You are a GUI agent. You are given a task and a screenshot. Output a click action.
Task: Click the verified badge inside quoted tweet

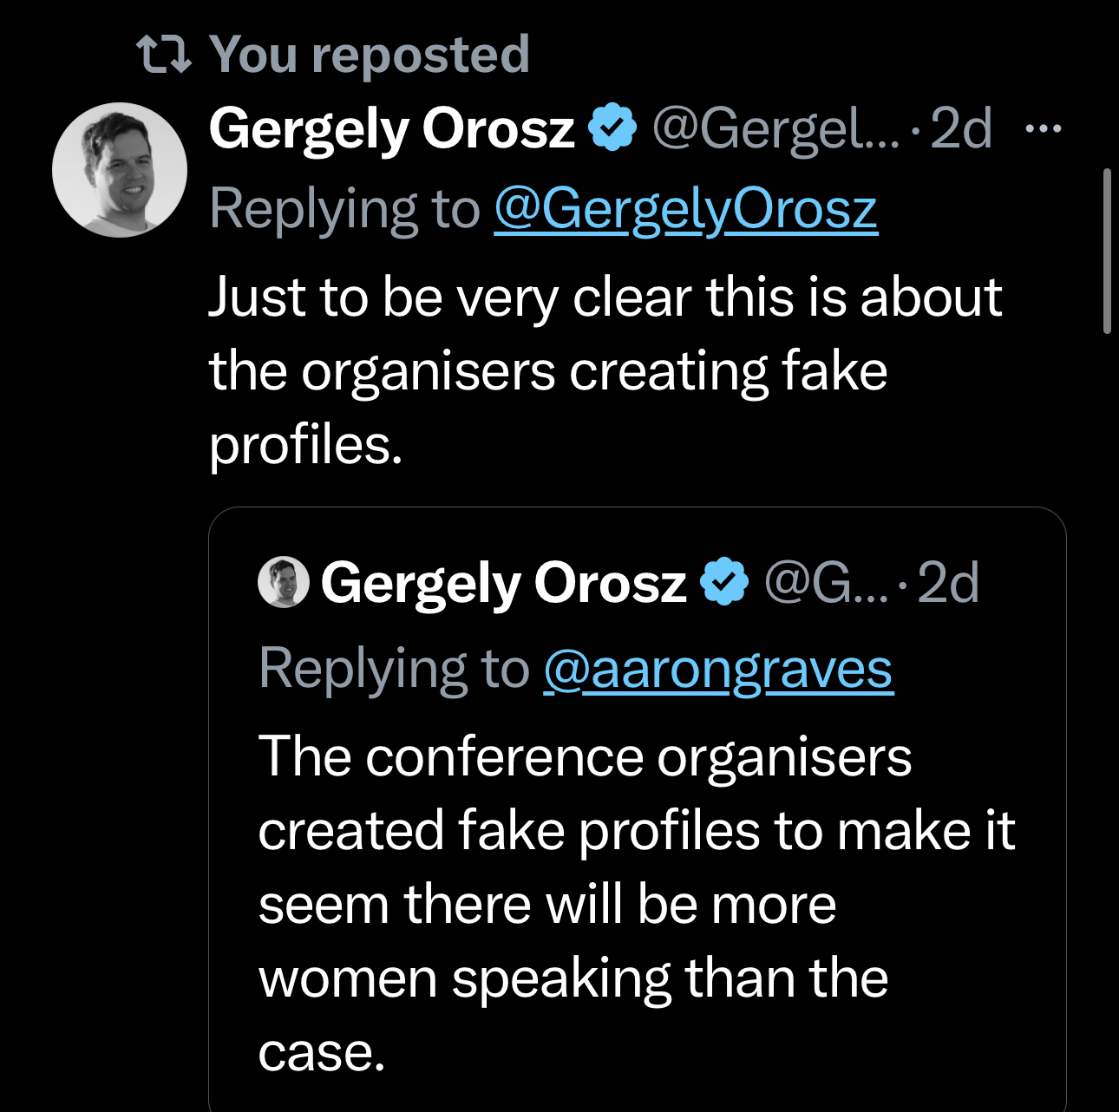coord(724,581)
